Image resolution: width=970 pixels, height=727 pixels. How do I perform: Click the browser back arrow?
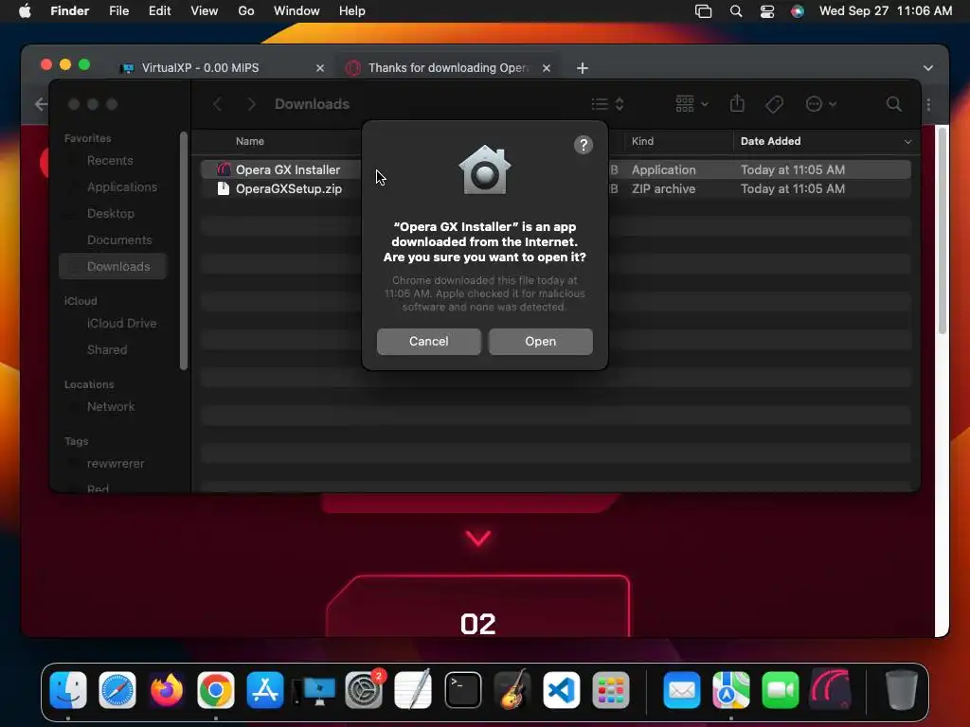tap(40, 104)
